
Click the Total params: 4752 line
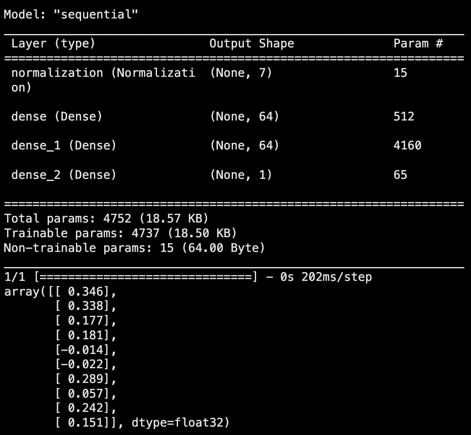tap(106, 219)
